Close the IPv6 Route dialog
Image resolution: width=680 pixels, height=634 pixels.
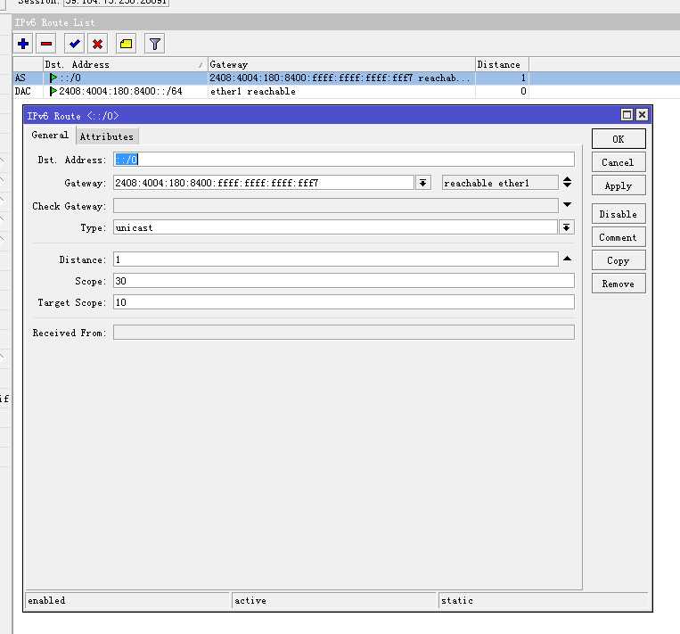pos(642,114)
